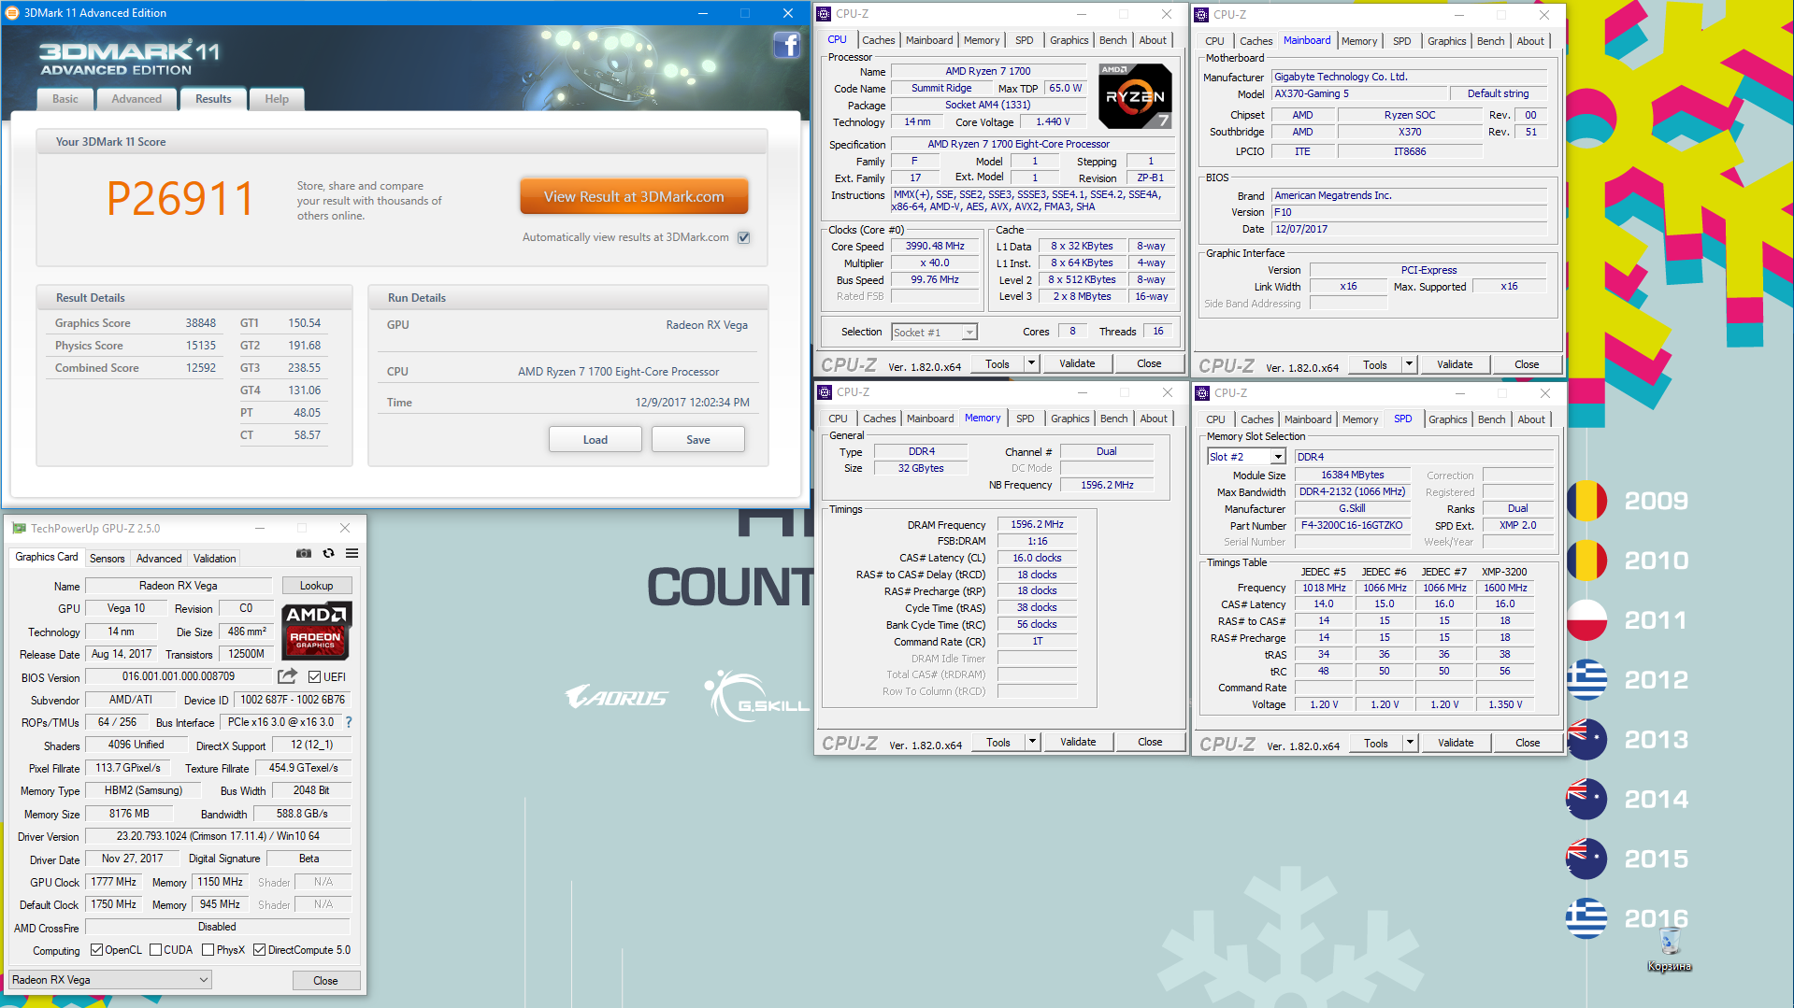This screenshot has height=1008, width=1794.
Task: Open the Facebook share icon in 3DMark
Action: [x=786, y=45]
